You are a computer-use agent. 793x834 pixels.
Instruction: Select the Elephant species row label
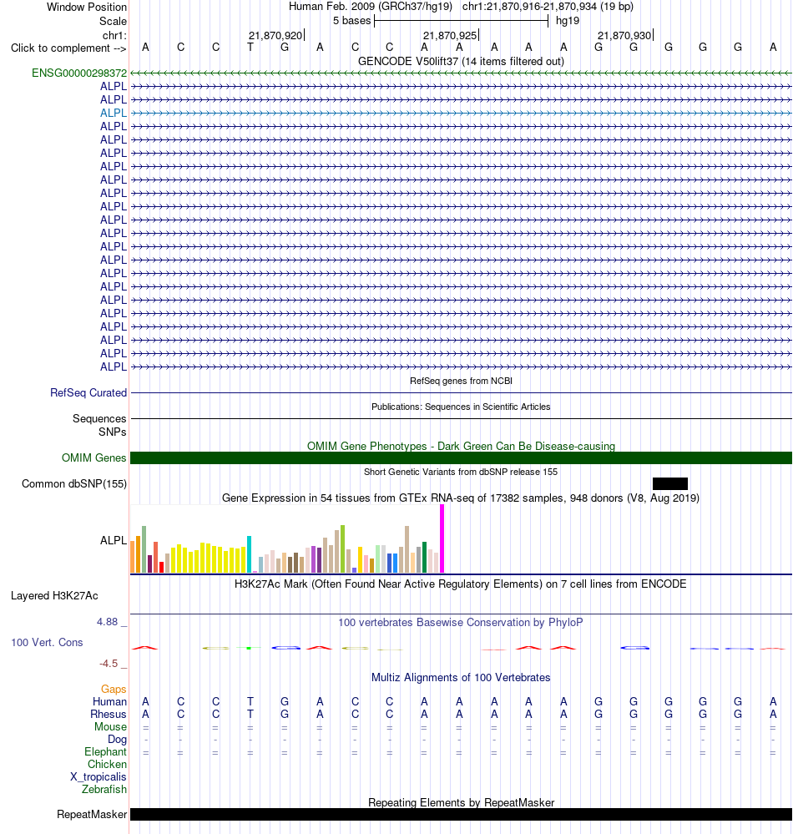pyautogui.click(x=105, y=751)
